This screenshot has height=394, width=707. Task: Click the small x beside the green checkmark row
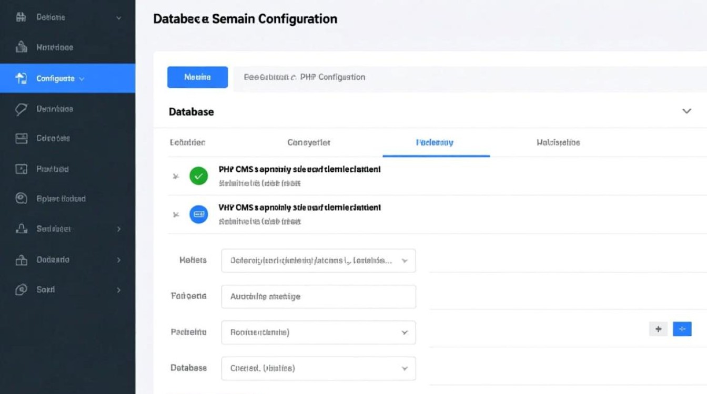pyautogui.click(x=176, y=177)
